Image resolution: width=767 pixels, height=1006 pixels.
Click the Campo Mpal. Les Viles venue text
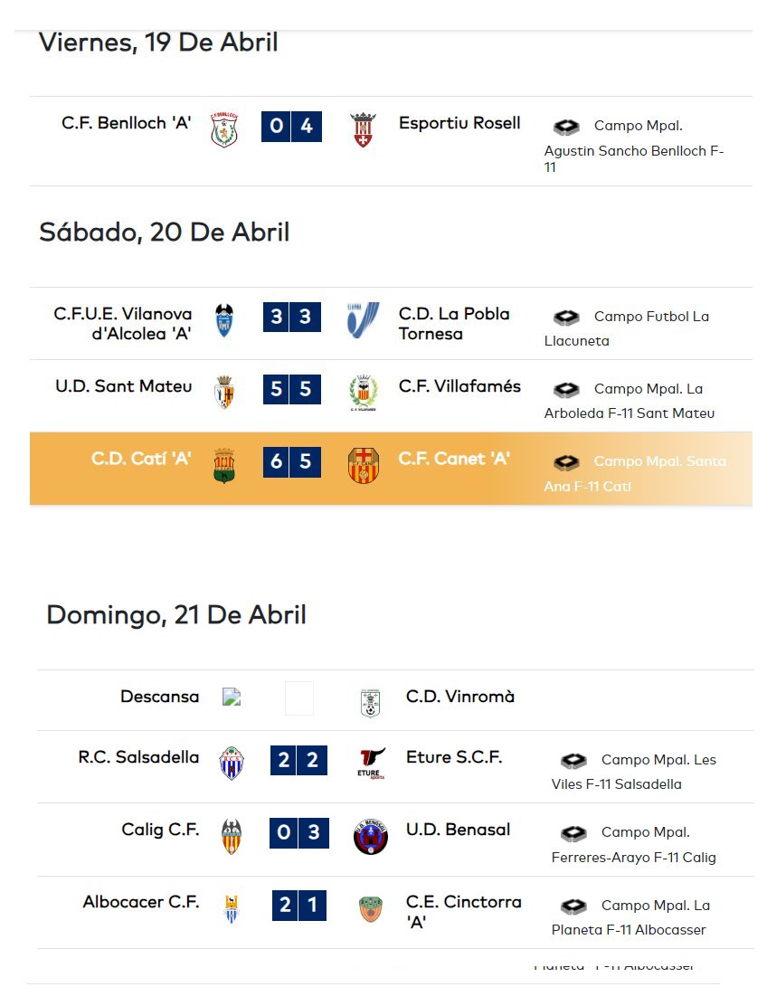[634, 772]
